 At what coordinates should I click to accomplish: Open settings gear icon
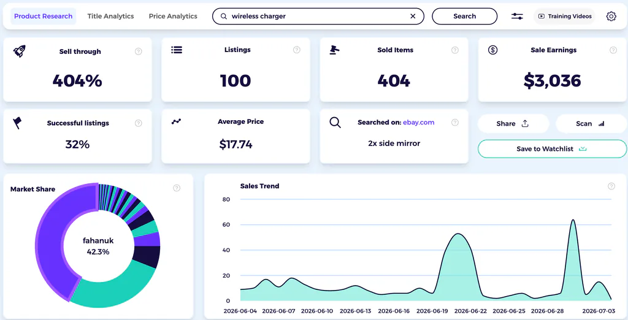[x=611, y=17]
